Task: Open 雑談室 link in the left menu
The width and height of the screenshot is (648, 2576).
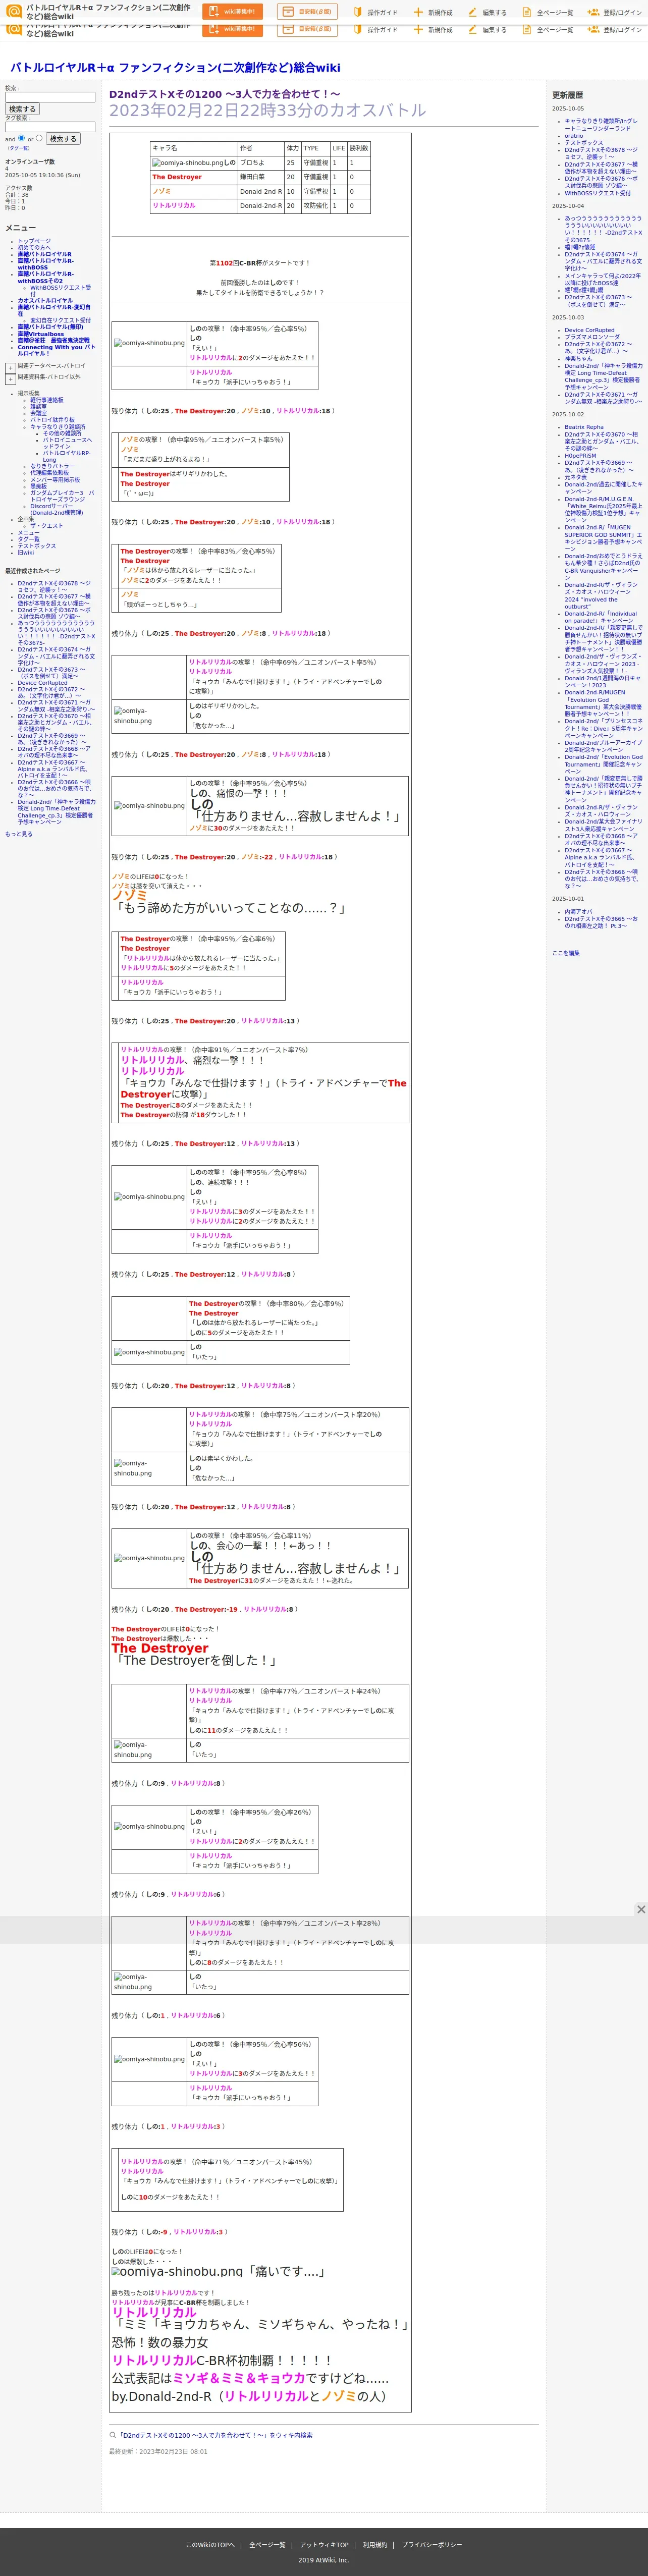Action: [x=38, y=406]
